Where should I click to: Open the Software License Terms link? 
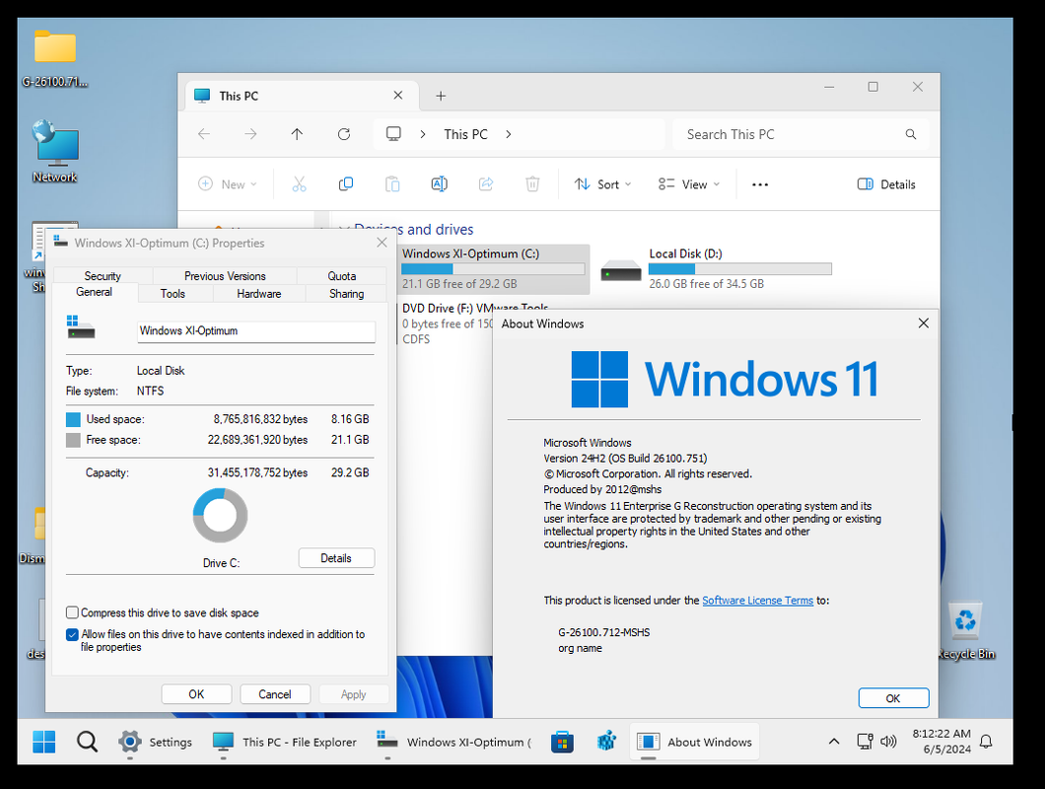click(x=758, y=601)
